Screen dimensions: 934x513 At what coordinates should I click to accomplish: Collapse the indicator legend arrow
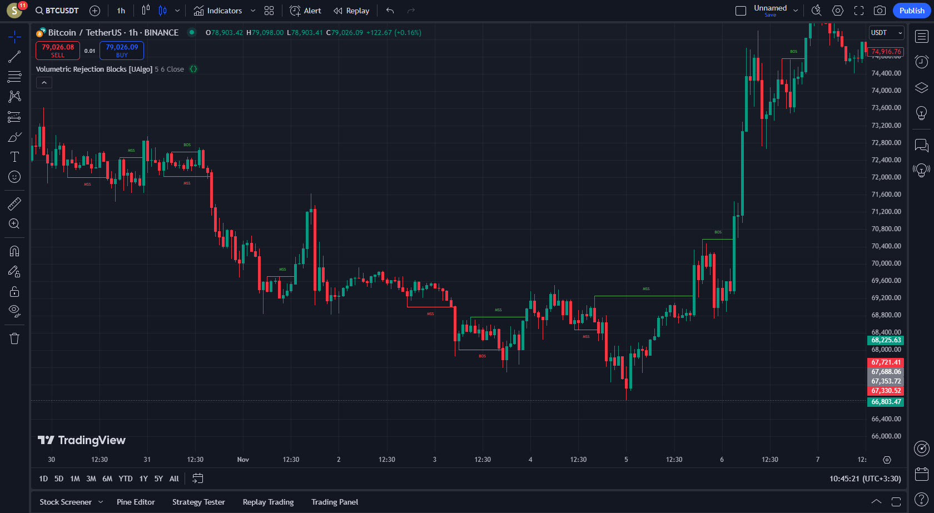tap(44, 83)
